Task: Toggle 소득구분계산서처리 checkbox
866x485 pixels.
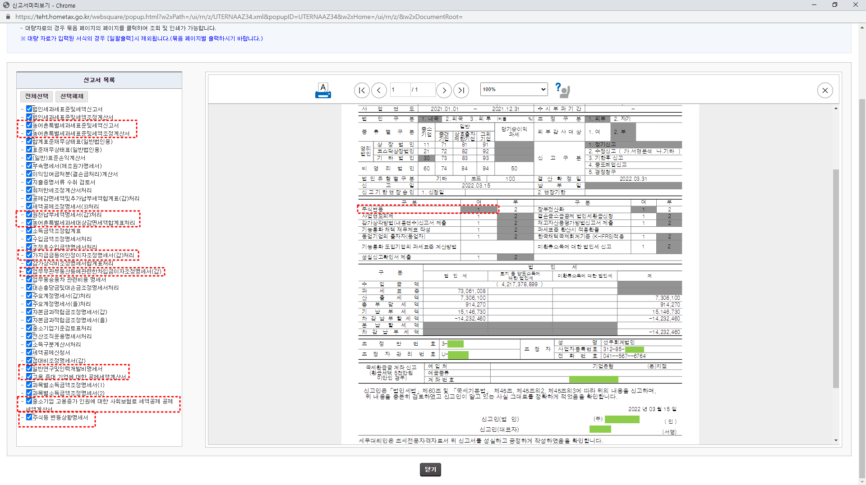Action: [x=29, y=344]
